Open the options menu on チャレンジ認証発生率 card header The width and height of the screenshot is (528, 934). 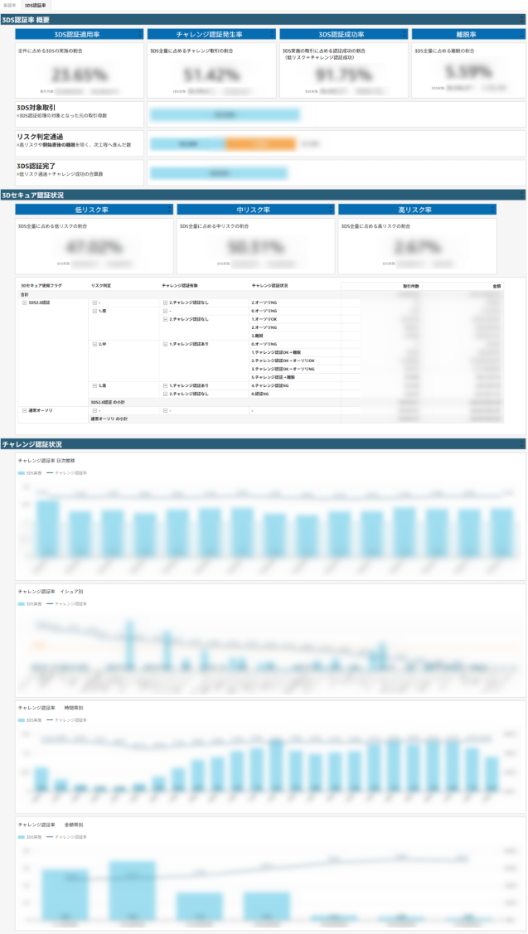pos(273,35)
